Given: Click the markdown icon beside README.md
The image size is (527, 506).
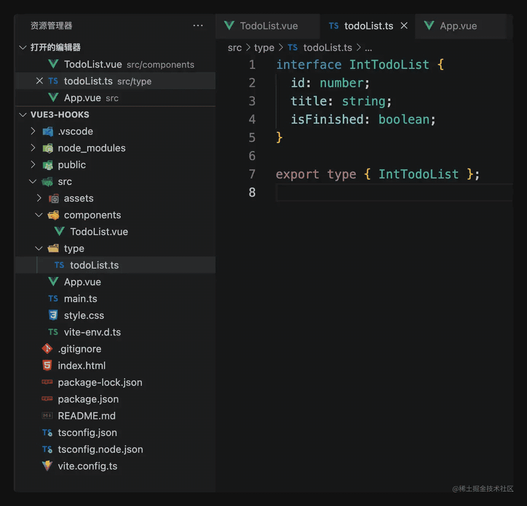Looking at the screenshot, I should 47,416.
